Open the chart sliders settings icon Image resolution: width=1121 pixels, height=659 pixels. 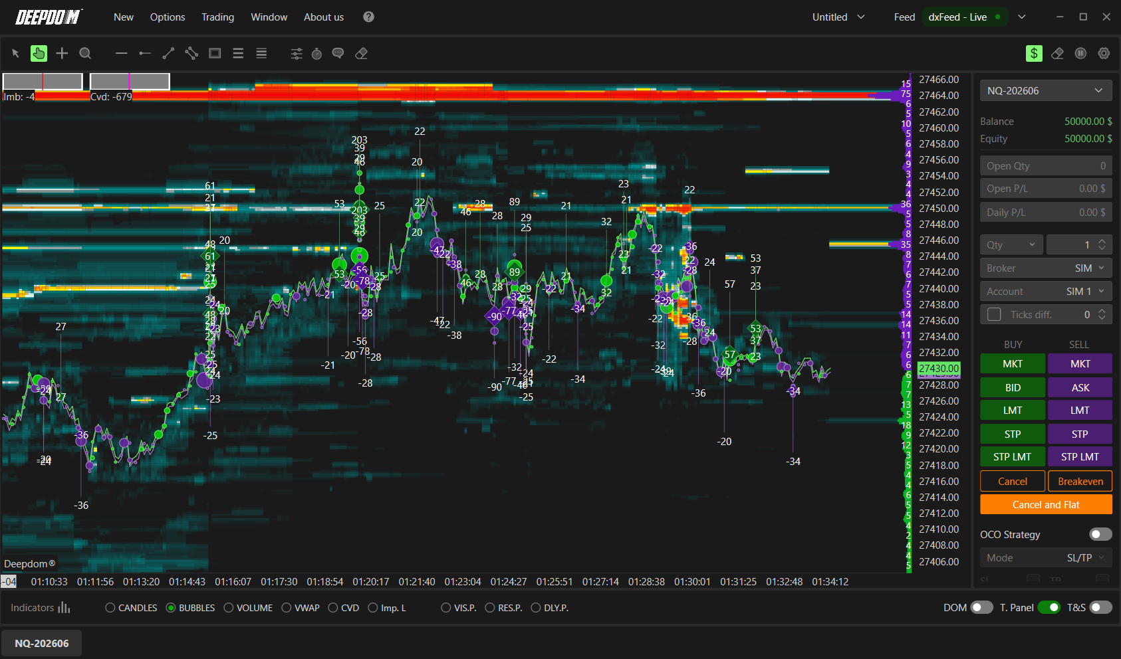(x=297, y=53)
